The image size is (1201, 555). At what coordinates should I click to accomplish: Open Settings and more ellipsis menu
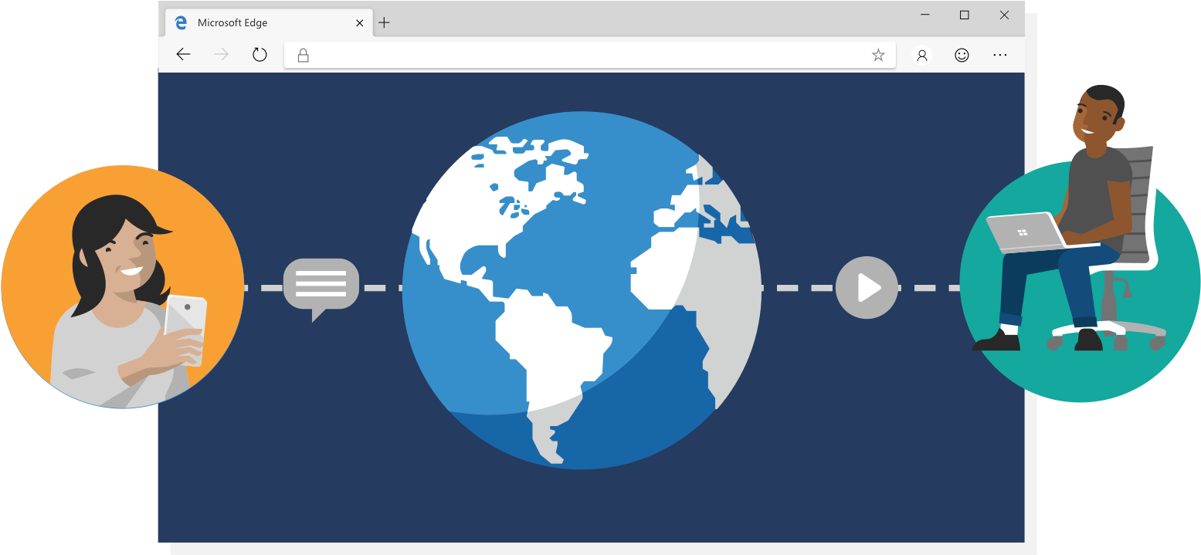[1000, 55]
